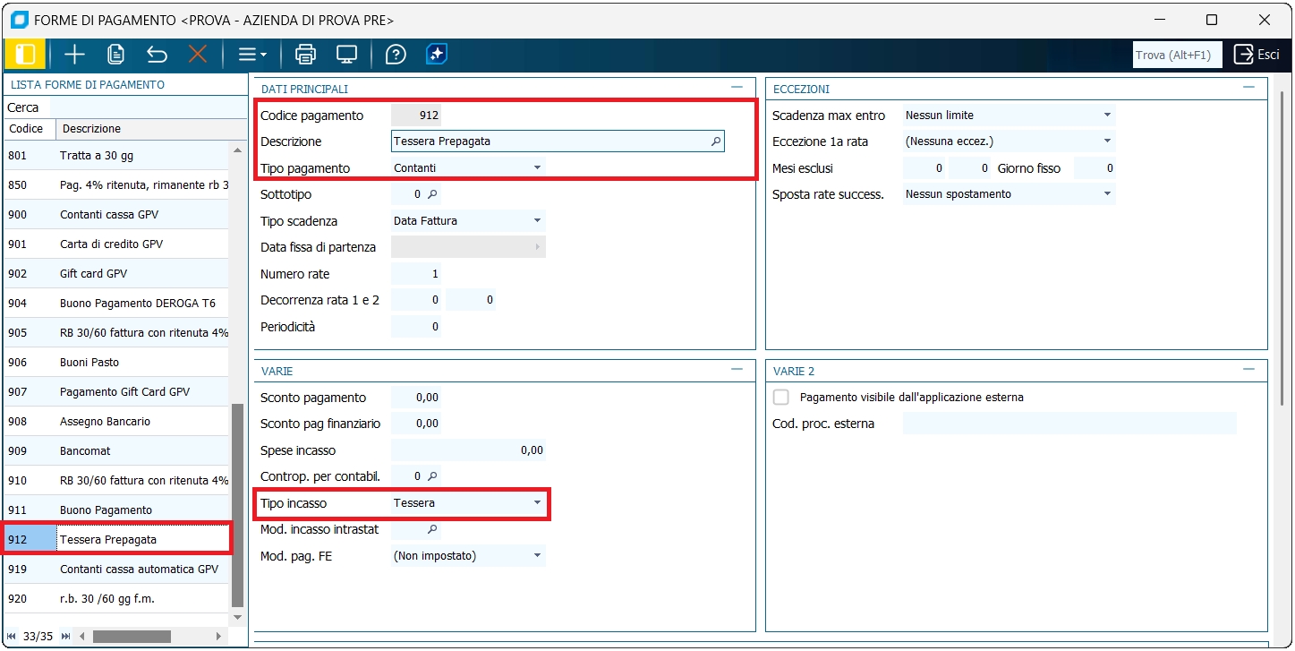
Task: Open the Mod. pag. FE dropdown
Action: 537,556
